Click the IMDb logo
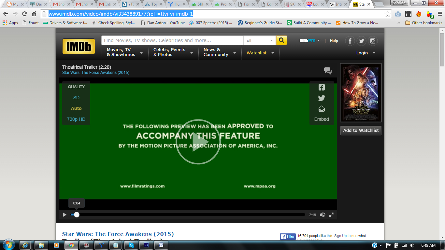445x250 pixels. point(78,47)
